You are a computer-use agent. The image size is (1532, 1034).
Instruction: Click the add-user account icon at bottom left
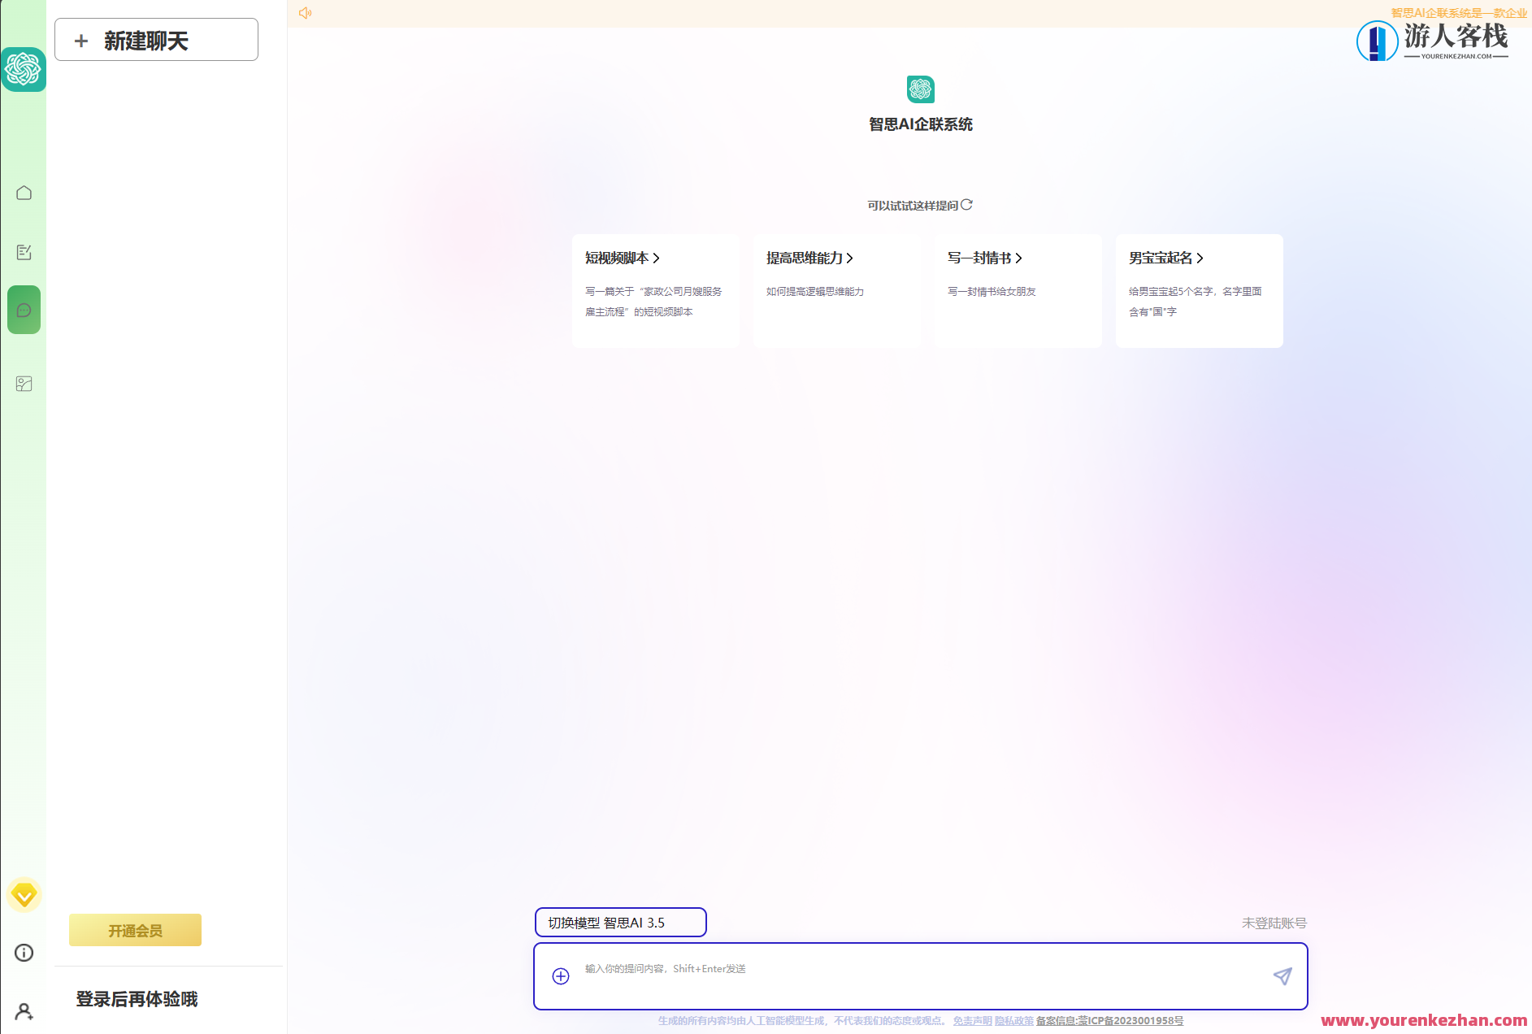coord(24,1012)
